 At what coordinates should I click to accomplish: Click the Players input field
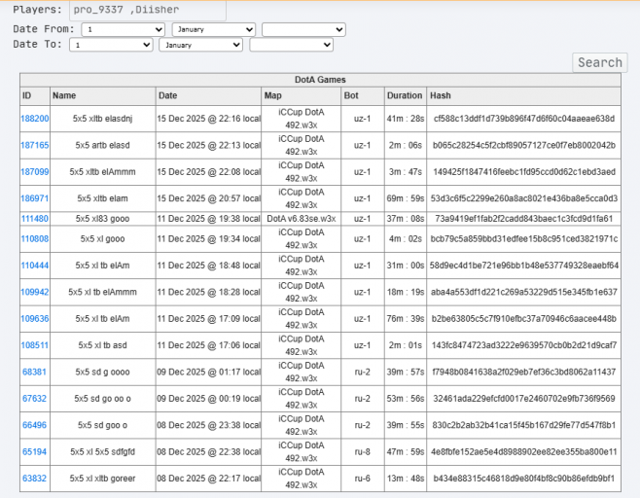tap(148, 10)
